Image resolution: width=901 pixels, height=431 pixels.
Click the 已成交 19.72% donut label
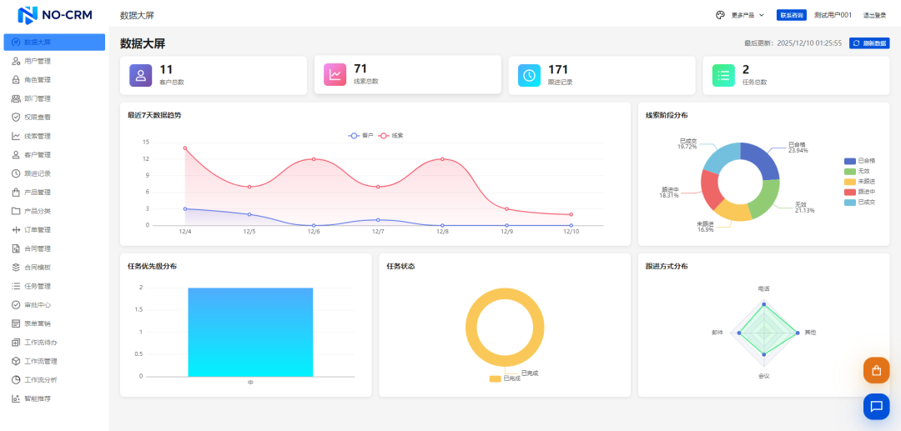tap(687, 143)
